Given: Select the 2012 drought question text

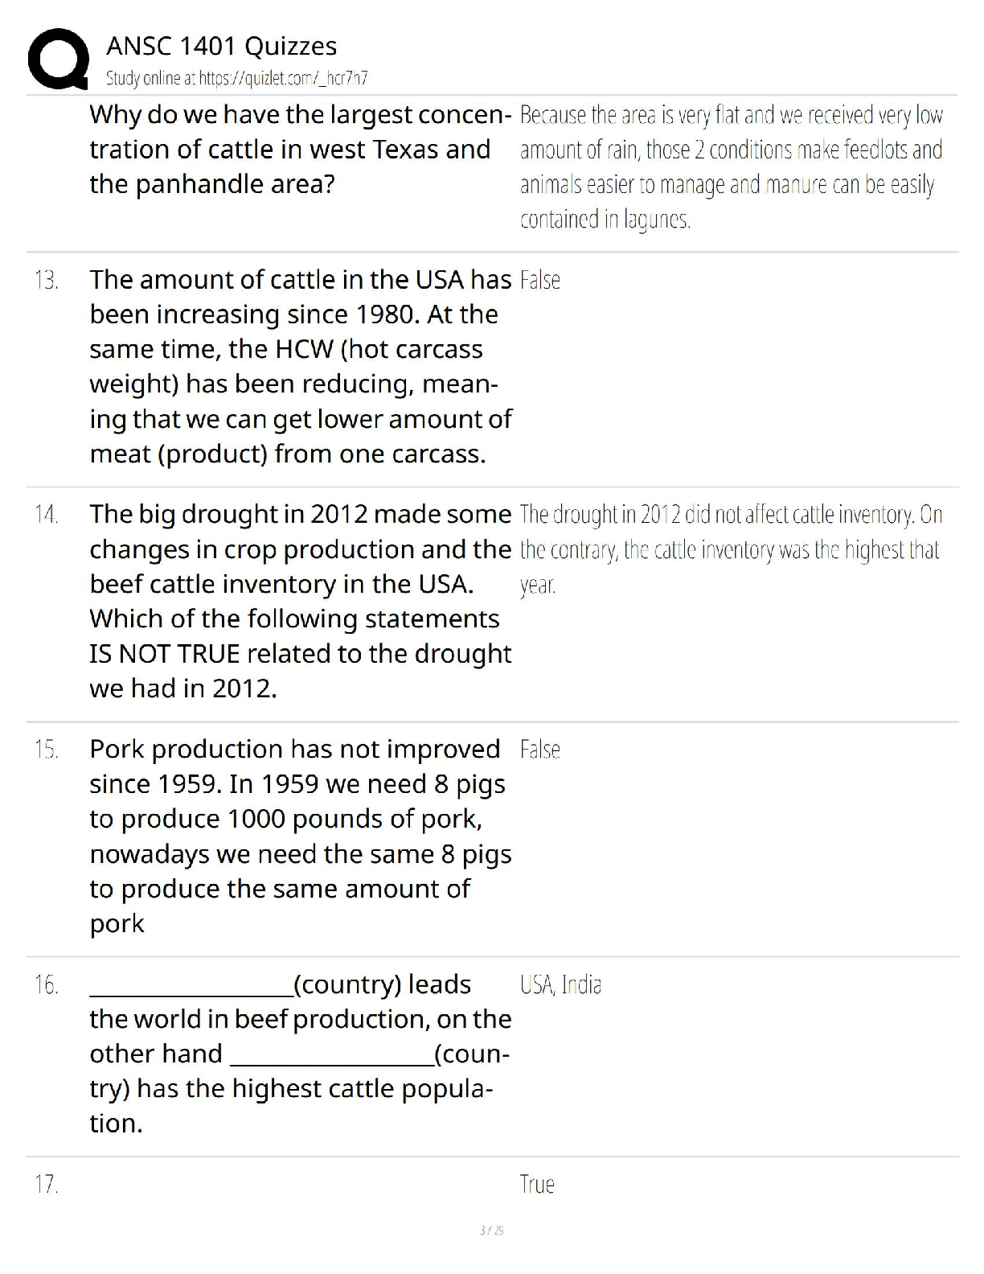Looking at the screenshot, I should (301, 601).
